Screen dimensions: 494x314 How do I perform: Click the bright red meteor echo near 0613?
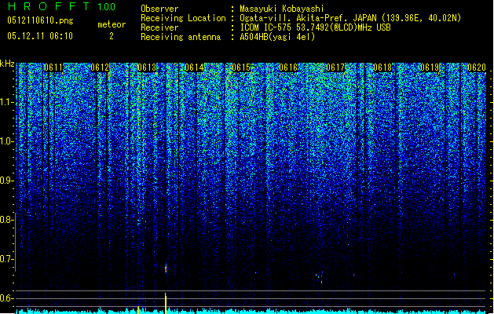166,268
